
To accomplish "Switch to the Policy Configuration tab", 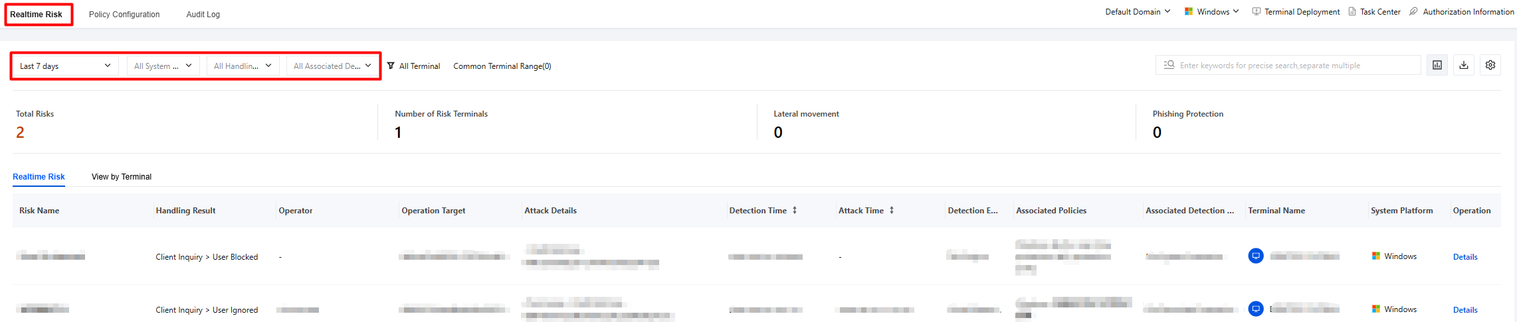I will pos(124,14).
